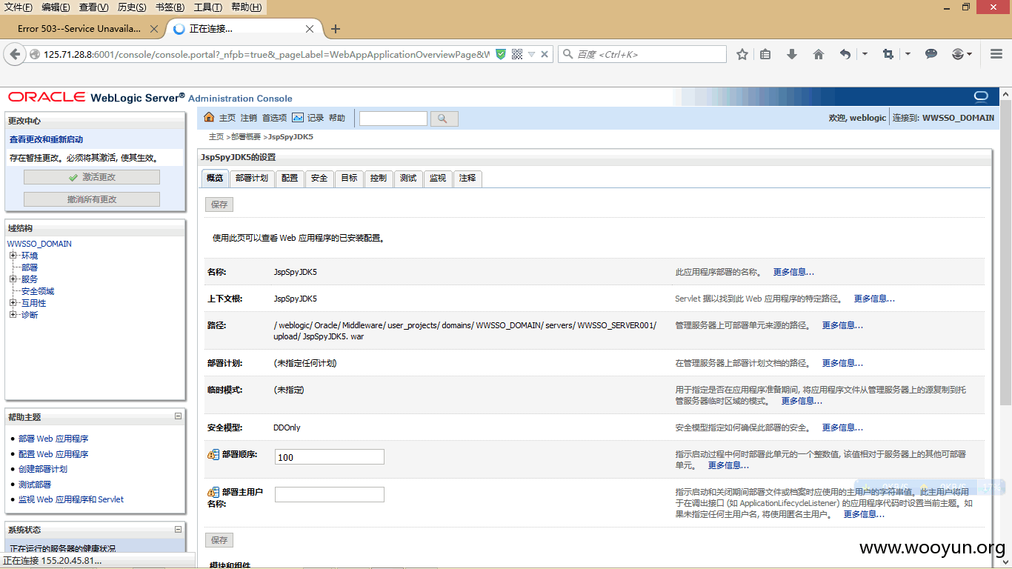Switch to the 安全 tab
1012x569 pixels.
coord(319,179)
